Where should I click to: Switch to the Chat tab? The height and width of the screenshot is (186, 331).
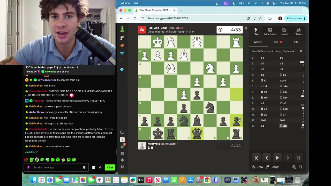[x=275, y=42]
